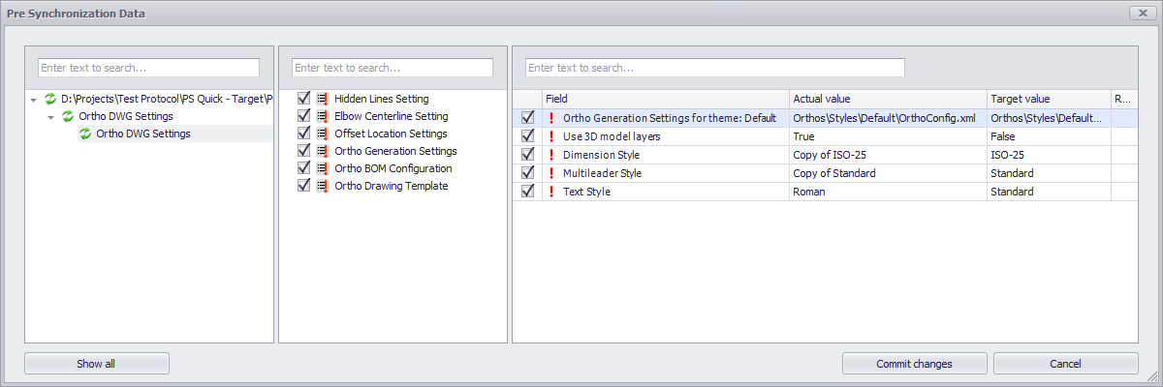
Task: Toggle Ortho BOM Configuration checkbox
Action: [304, 168]
